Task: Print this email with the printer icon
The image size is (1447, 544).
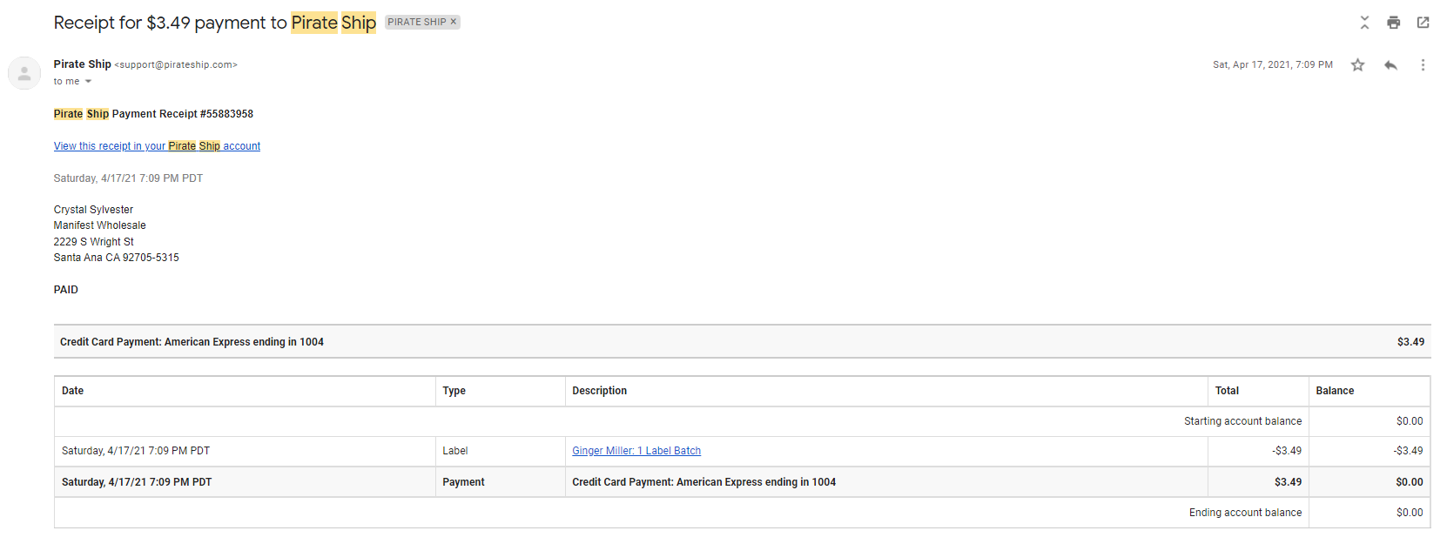Action: click(x=1393, y=23)
